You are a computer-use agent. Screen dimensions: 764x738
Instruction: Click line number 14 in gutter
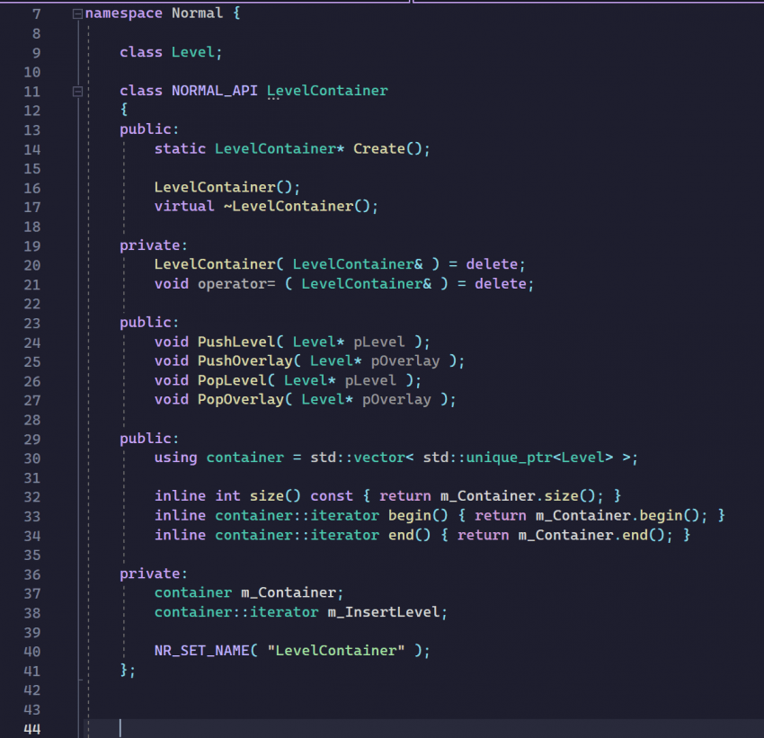coord(32,149)
